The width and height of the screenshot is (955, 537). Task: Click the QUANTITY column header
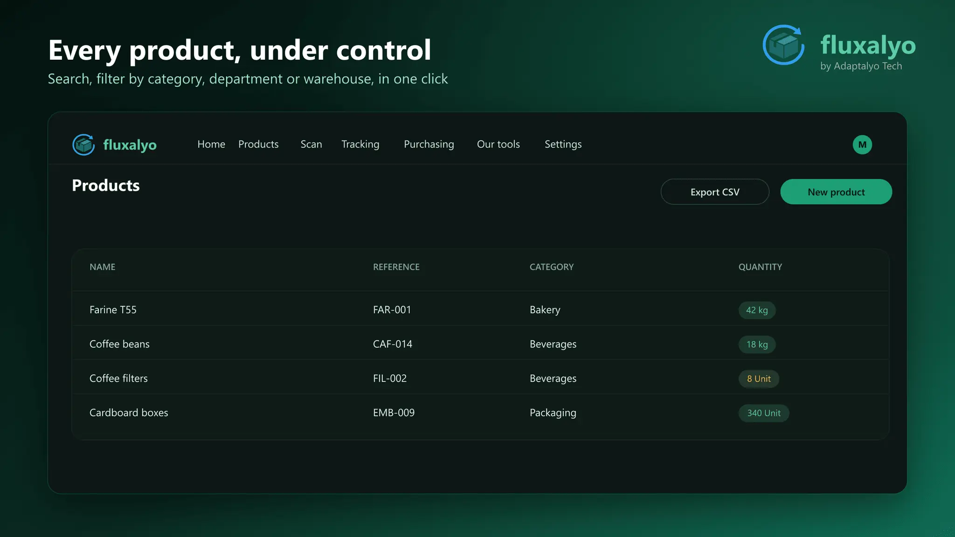(760, 267)
